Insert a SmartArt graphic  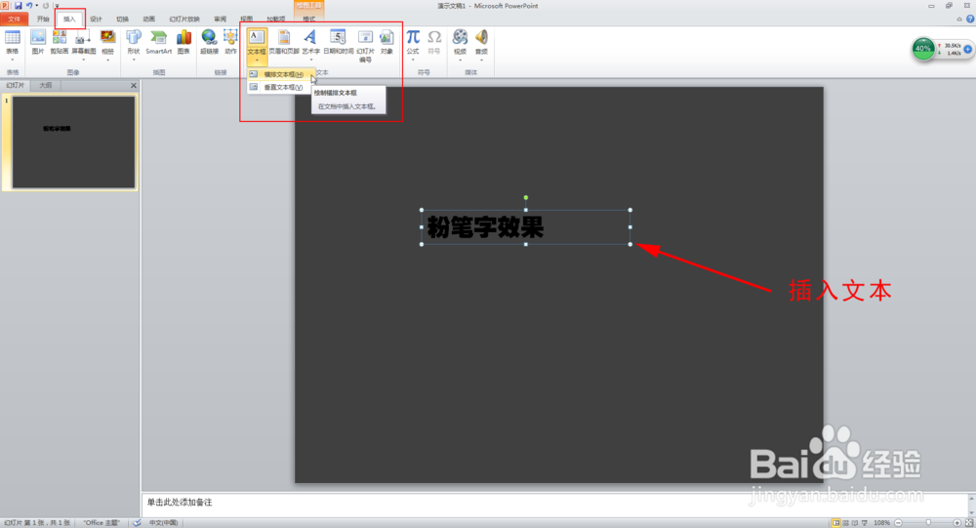point(159,42)
